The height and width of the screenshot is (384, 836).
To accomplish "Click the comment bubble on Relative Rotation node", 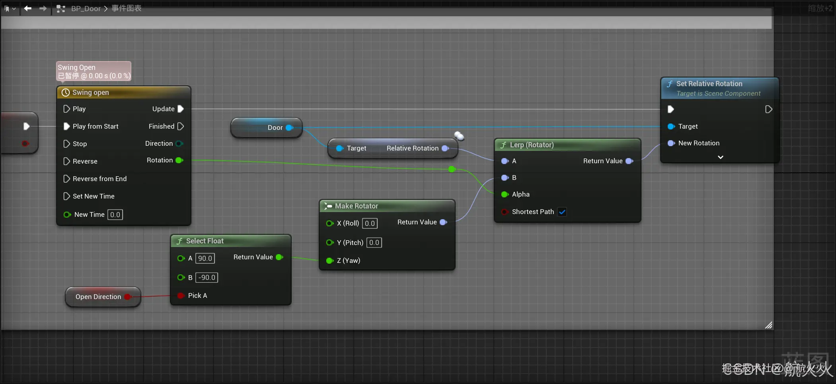I will (x=459, y=136).
